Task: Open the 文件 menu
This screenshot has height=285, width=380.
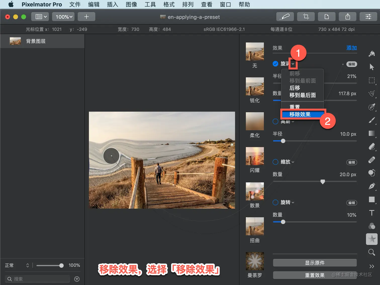Action: (x=75, y=4)
